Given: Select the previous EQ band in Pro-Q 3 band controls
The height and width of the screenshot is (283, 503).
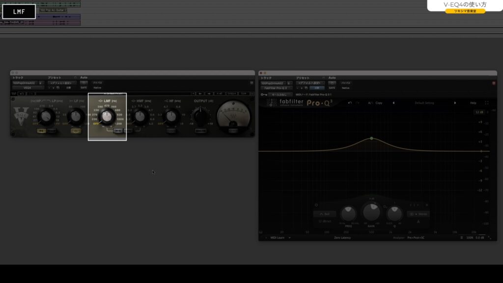Looking at the screenshot, I should [411, 205].
